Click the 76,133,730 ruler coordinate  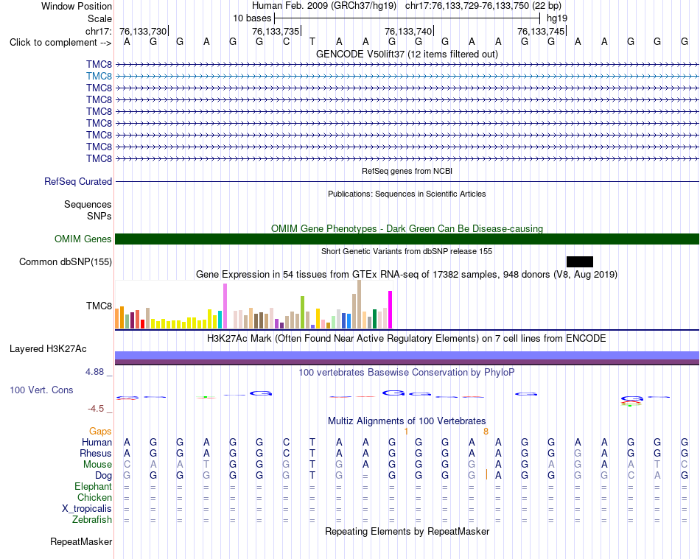point(143,31)
